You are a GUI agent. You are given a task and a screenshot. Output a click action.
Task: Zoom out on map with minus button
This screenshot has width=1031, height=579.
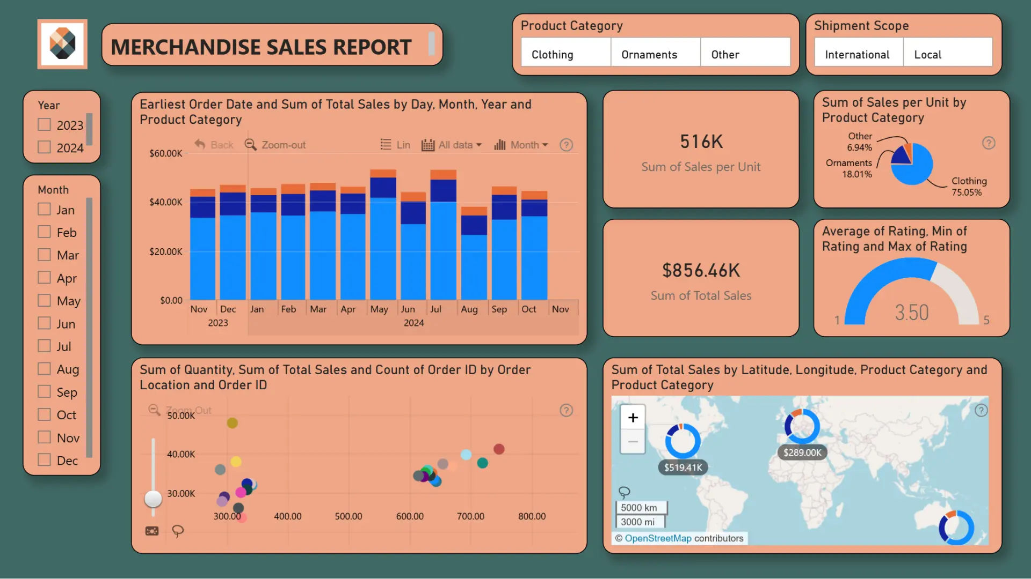point(633,442)
